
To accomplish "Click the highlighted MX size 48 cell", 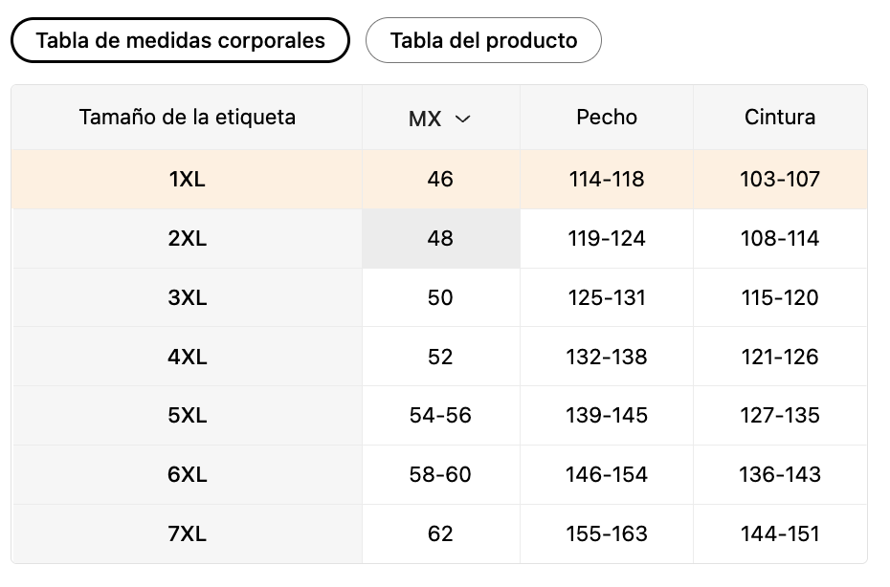I will pos(441,238).
